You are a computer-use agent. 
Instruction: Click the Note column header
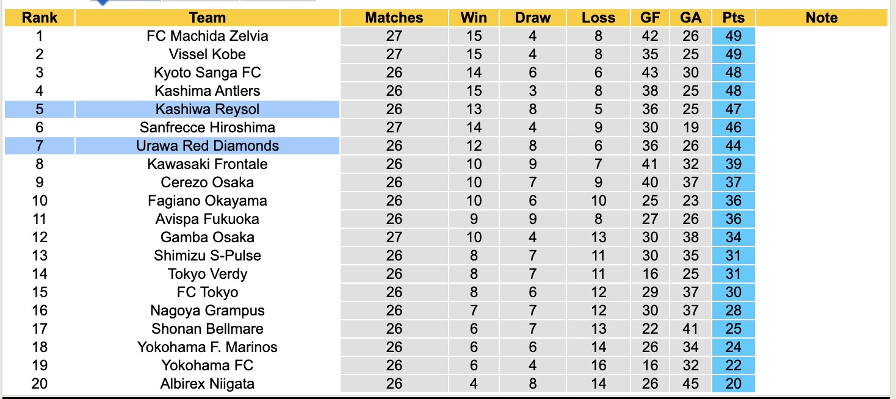(822, 18)
